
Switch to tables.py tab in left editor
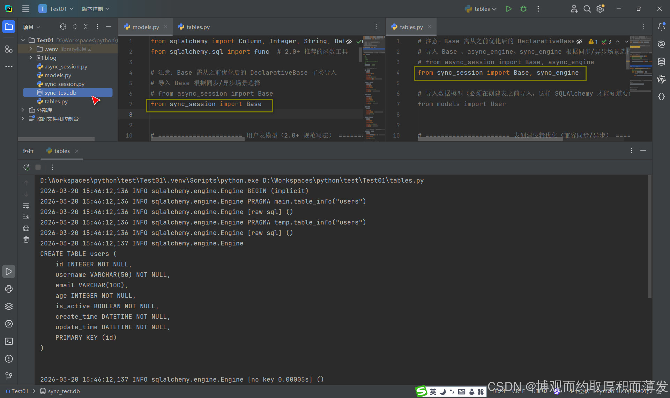194,27
